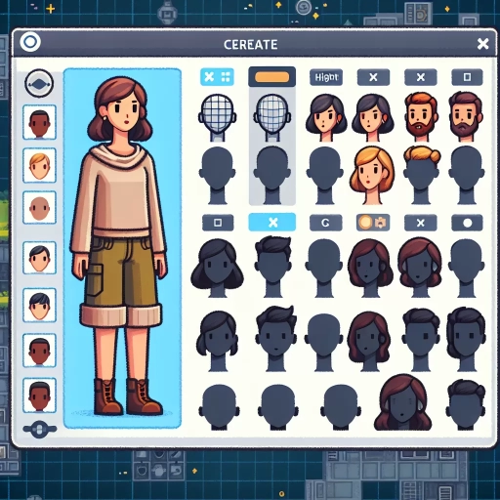The width and height of the screenshot is (500, 500).
Task: Click the Hight button
Action: click(326, 77)
